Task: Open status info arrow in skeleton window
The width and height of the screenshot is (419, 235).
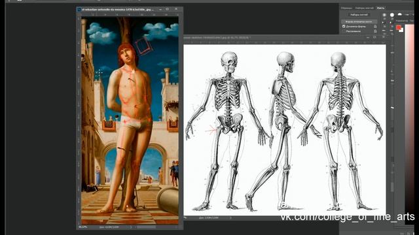Action: 230,218
